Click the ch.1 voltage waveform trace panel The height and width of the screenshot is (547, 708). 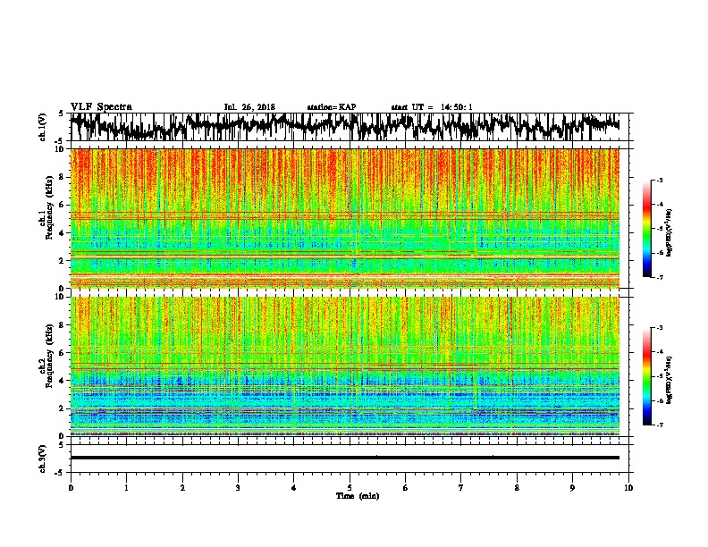[x=351, y=127]
